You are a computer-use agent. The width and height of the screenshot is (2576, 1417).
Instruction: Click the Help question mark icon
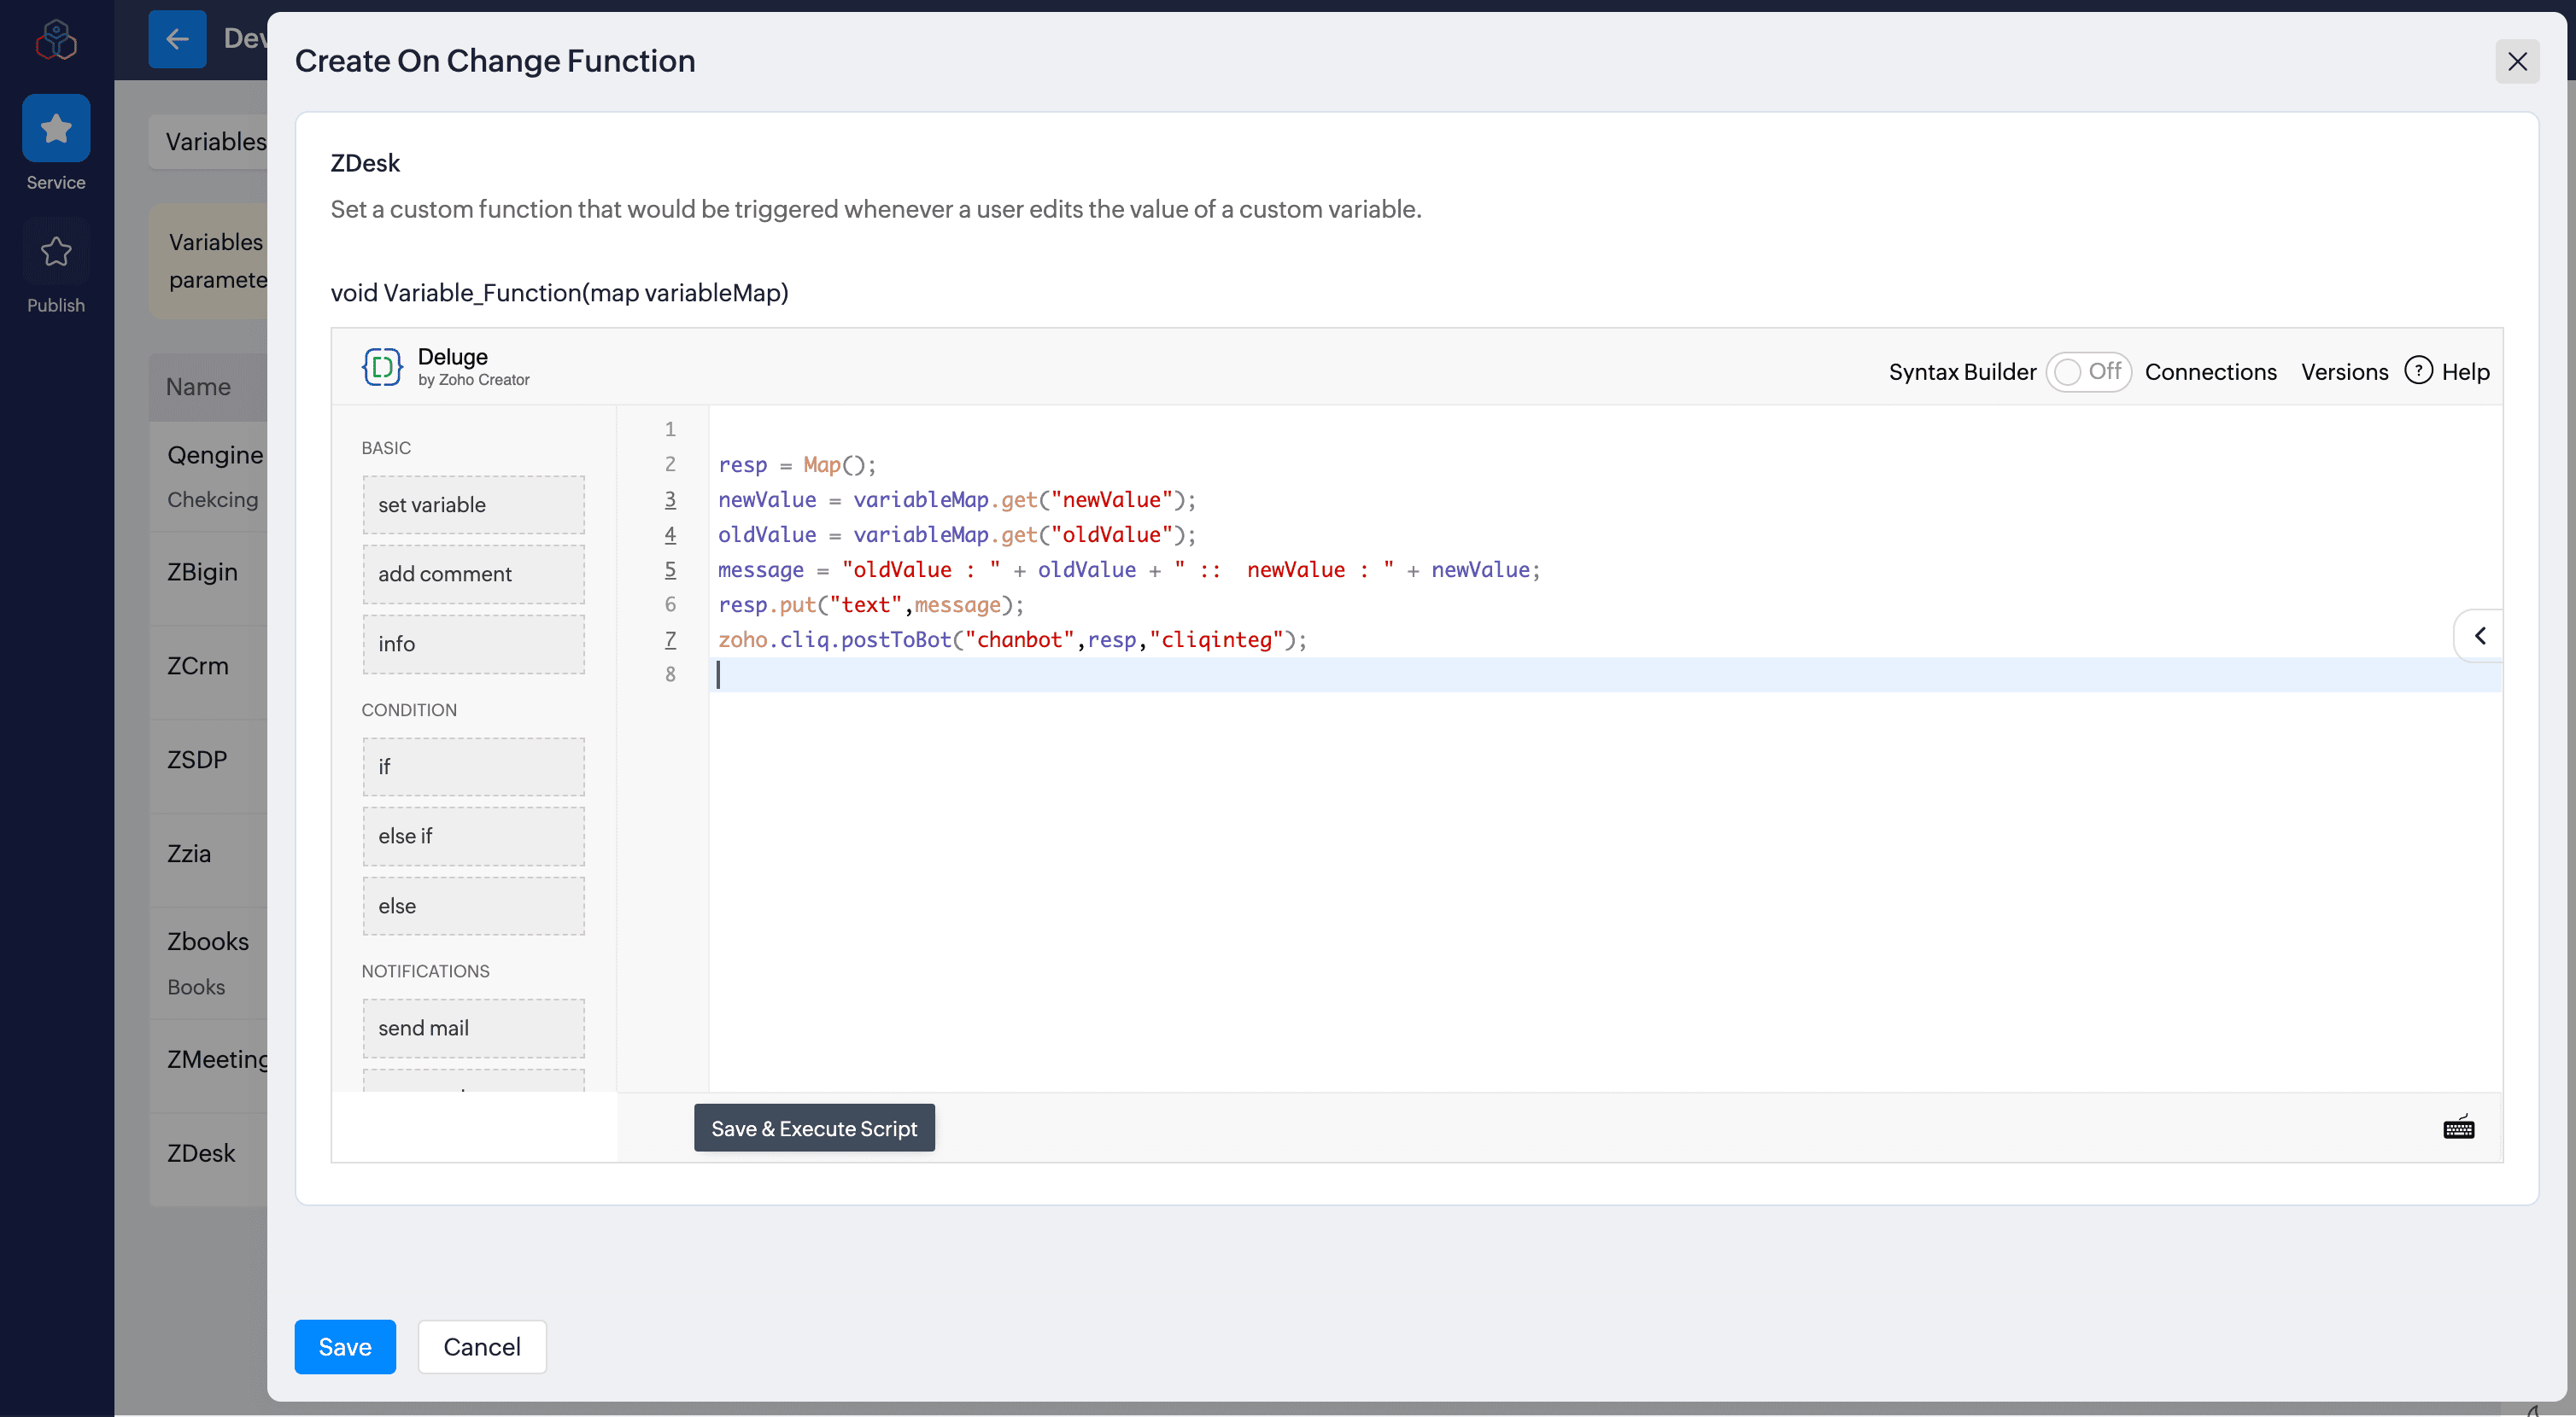(x=2418, y=370)
